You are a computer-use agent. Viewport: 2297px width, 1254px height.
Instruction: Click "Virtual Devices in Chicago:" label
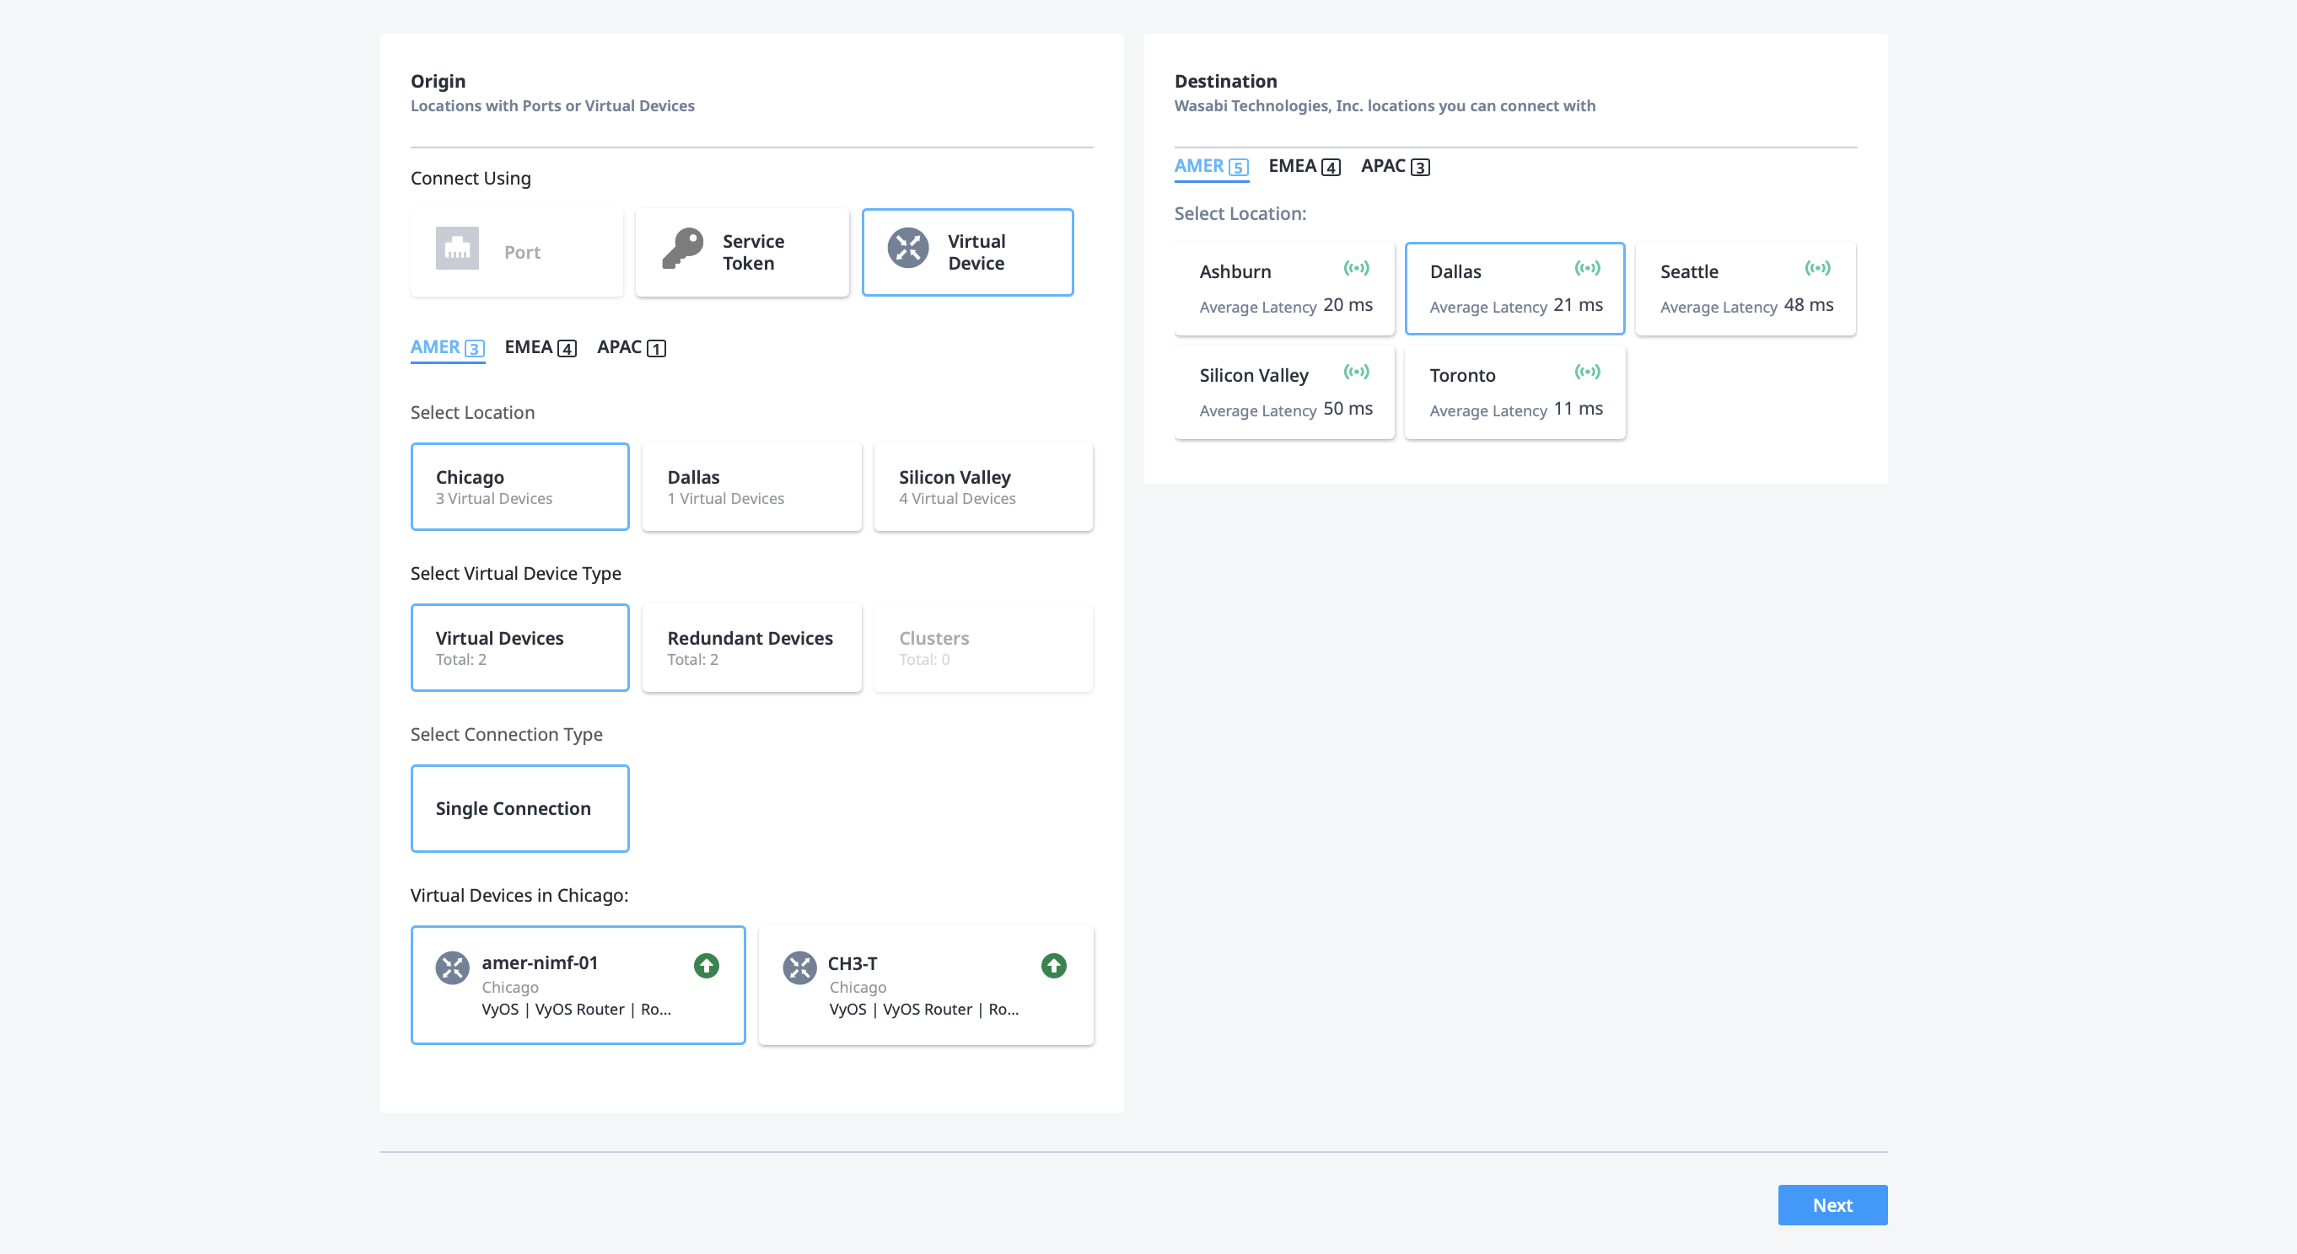[x=519, y=896]
